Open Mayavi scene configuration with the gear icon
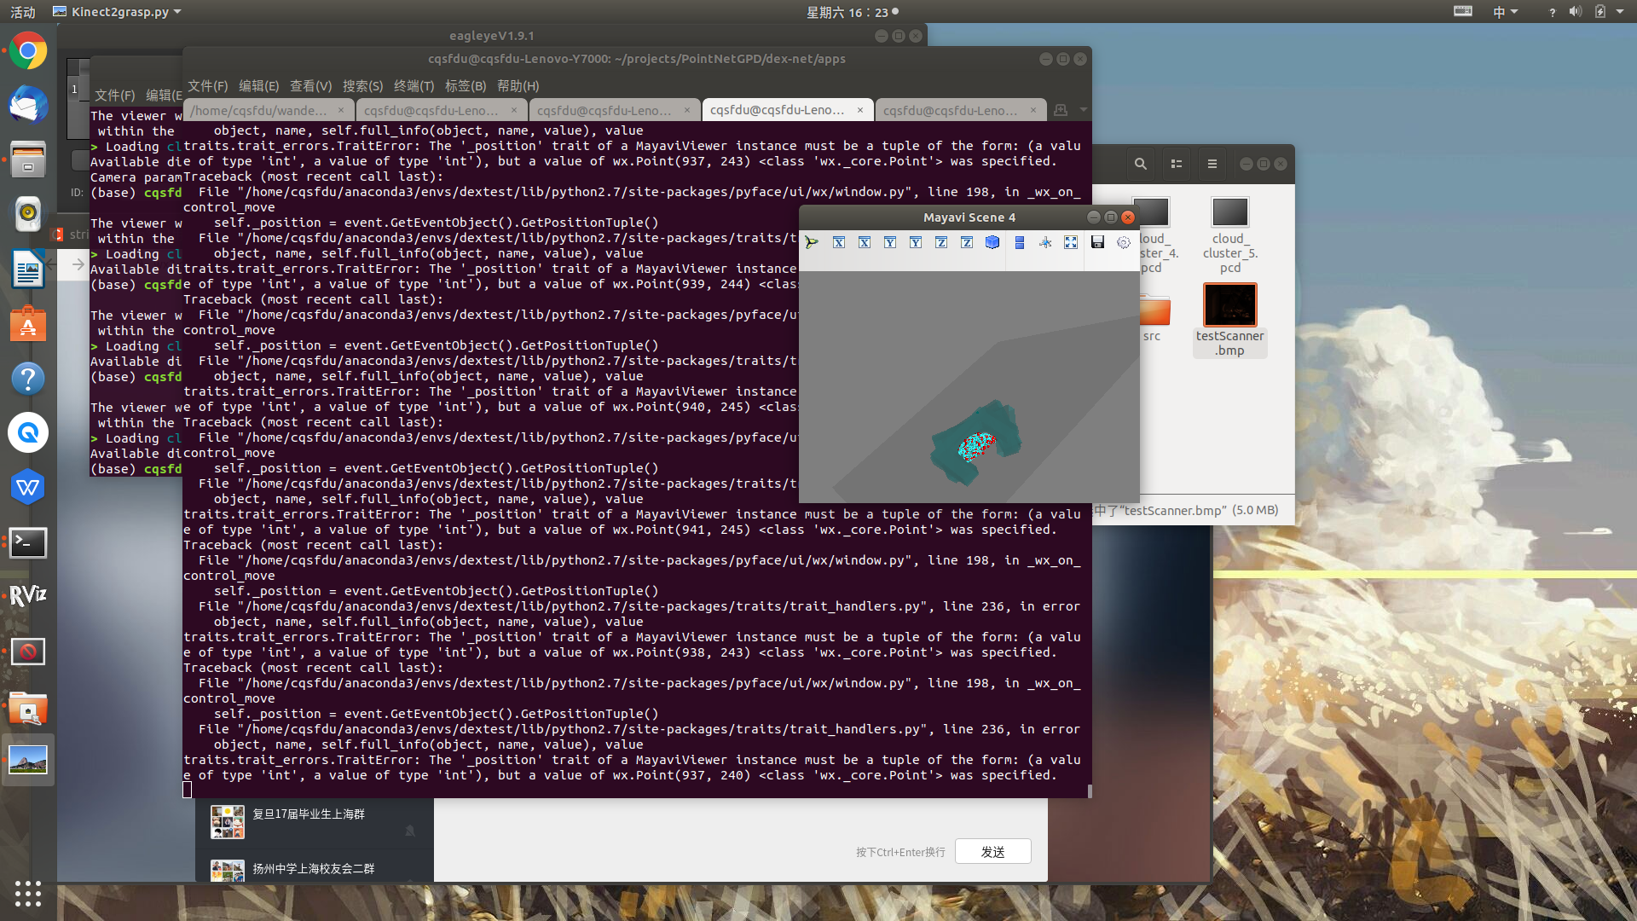Screen dimensions: 1637x921 [x=1122, y=242]
